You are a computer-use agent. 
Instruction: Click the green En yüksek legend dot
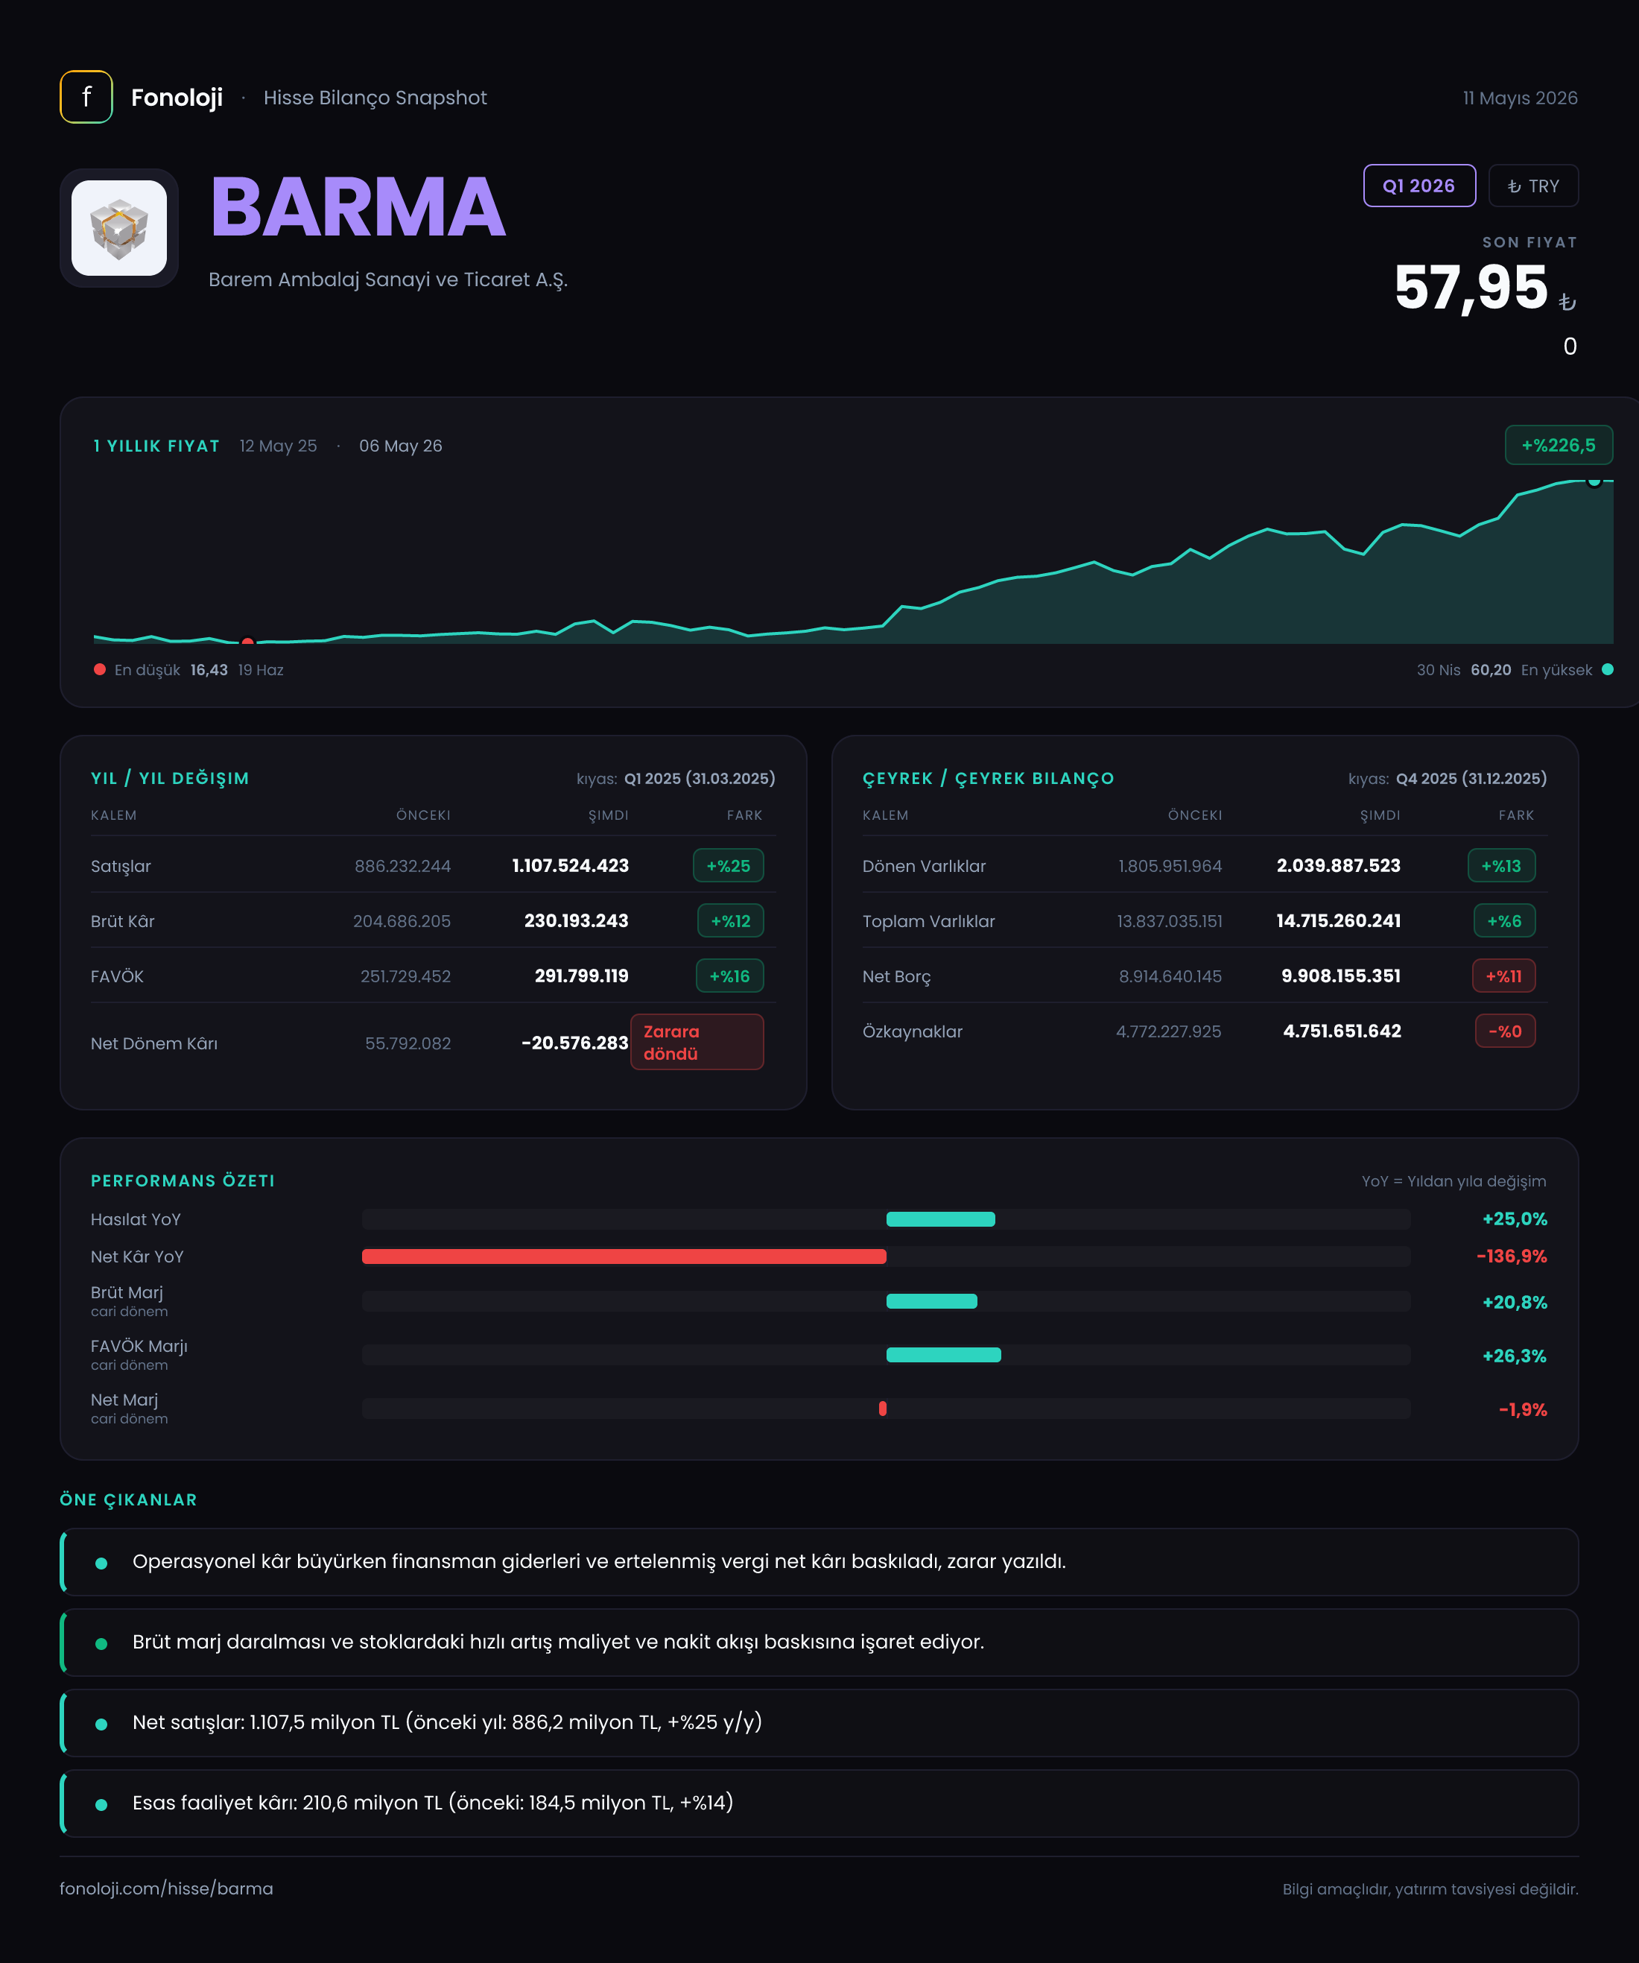tap(1607, 669)
